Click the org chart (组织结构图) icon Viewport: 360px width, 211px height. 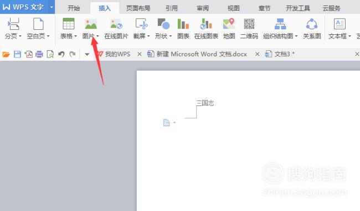pyautogui.click(x=280, y=24)
